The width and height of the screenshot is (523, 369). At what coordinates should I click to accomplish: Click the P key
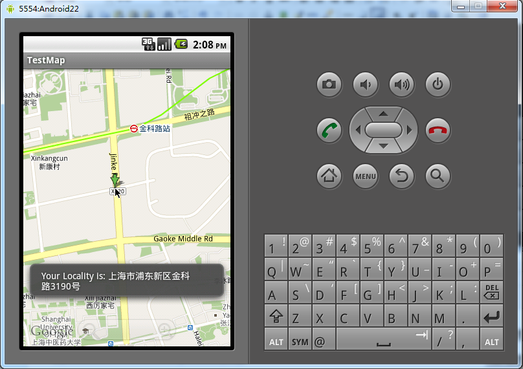pos(492,269)
